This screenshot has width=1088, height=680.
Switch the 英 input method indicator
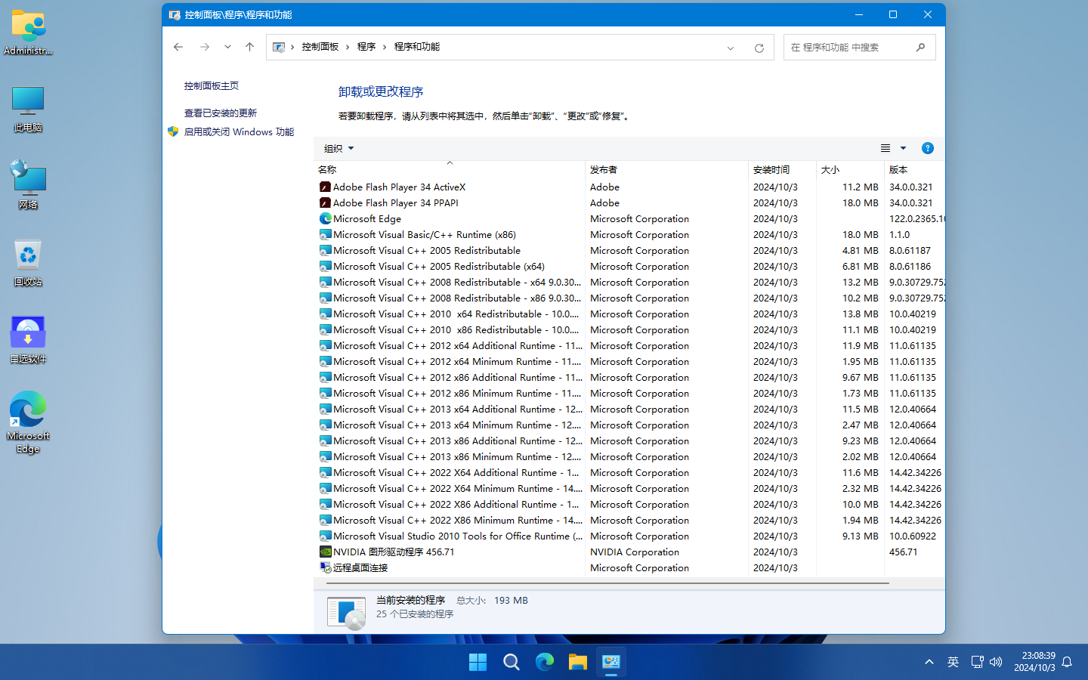pyautogui.click(x=954, y=663)
